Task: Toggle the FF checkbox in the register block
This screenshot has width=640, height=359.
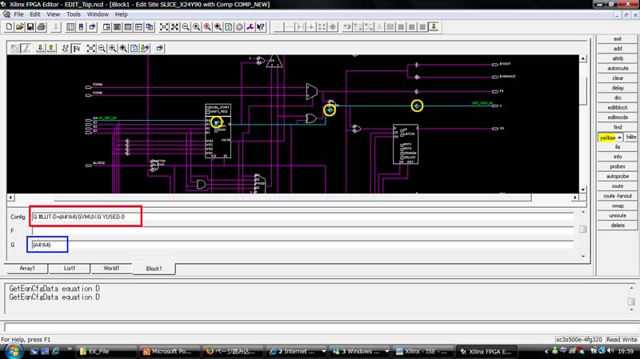Action: click(402, 130)
